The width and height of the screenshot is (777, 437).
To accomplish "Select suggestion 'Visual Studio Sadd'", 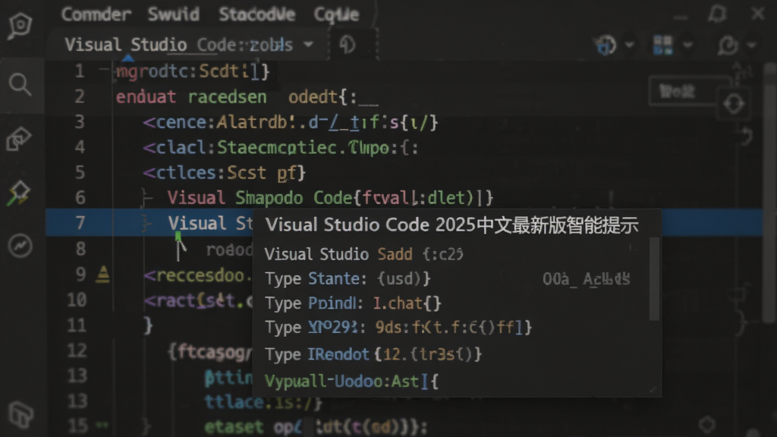I will [x=364, y=254].
